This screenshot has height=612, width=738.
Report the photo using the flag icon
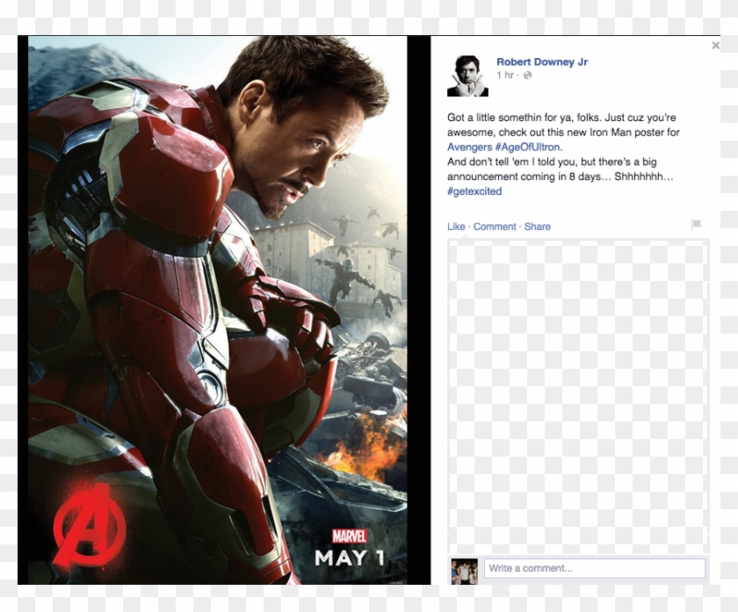point(696,225)
